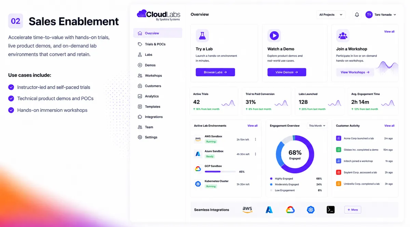Image resolution: width=410 pixels, height=227 pixels.
Task: Click the Running status on Kubernetes Cluster
Action: click(211, 186)
